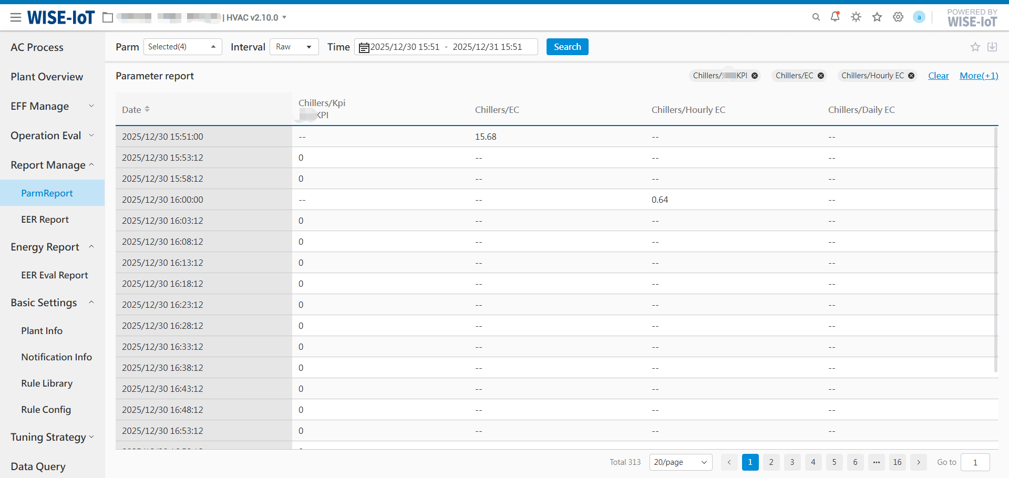1009x478 pixels.
Task: Click the export download icon
Action: 992,47
